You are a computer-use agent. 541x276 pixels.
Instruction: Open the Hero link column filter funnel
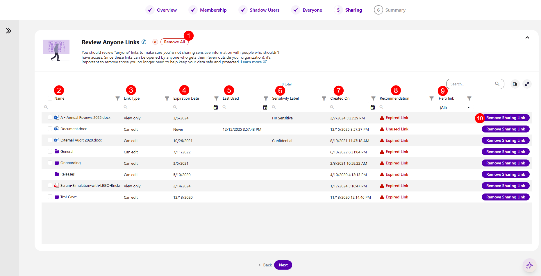[469, 98]
